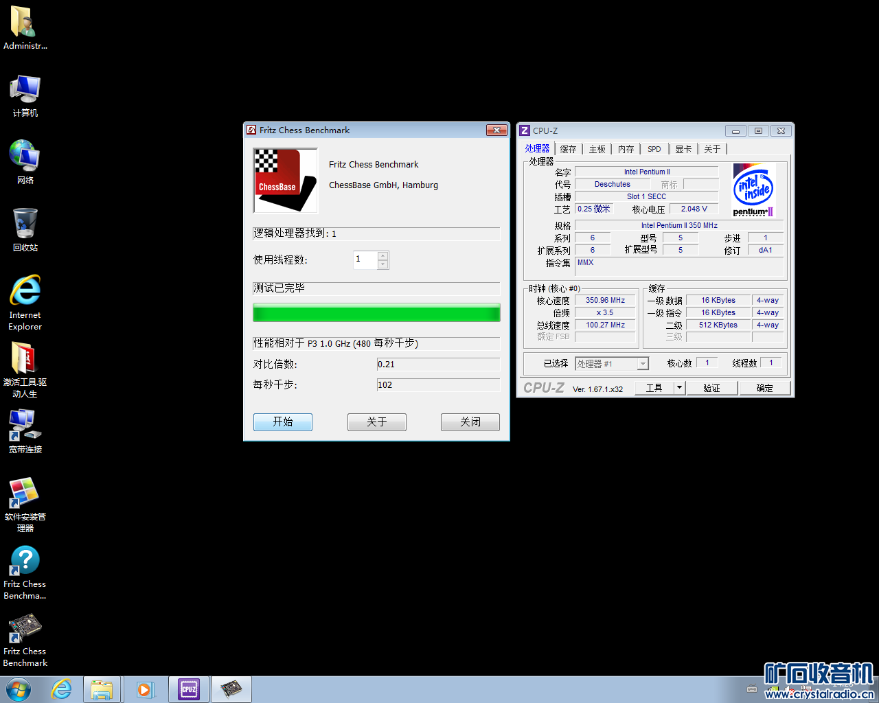879x703 pixels.
Task: Open the Fritz Chess help shortcut with question mark
Action: click(25, 572)
